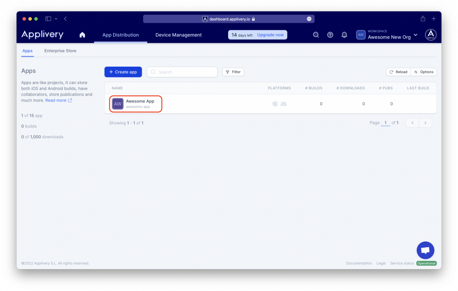Viewport: 458px width, 291px height.
Task: Open the support chat bubble
Action: point(425,250)
